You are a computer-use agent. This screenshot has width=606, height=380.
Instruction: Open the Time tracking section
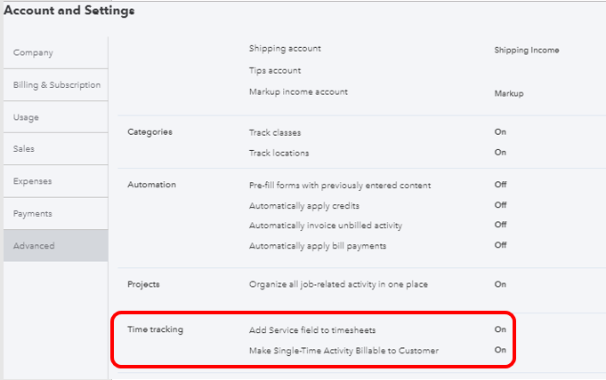tap(156, 329)
